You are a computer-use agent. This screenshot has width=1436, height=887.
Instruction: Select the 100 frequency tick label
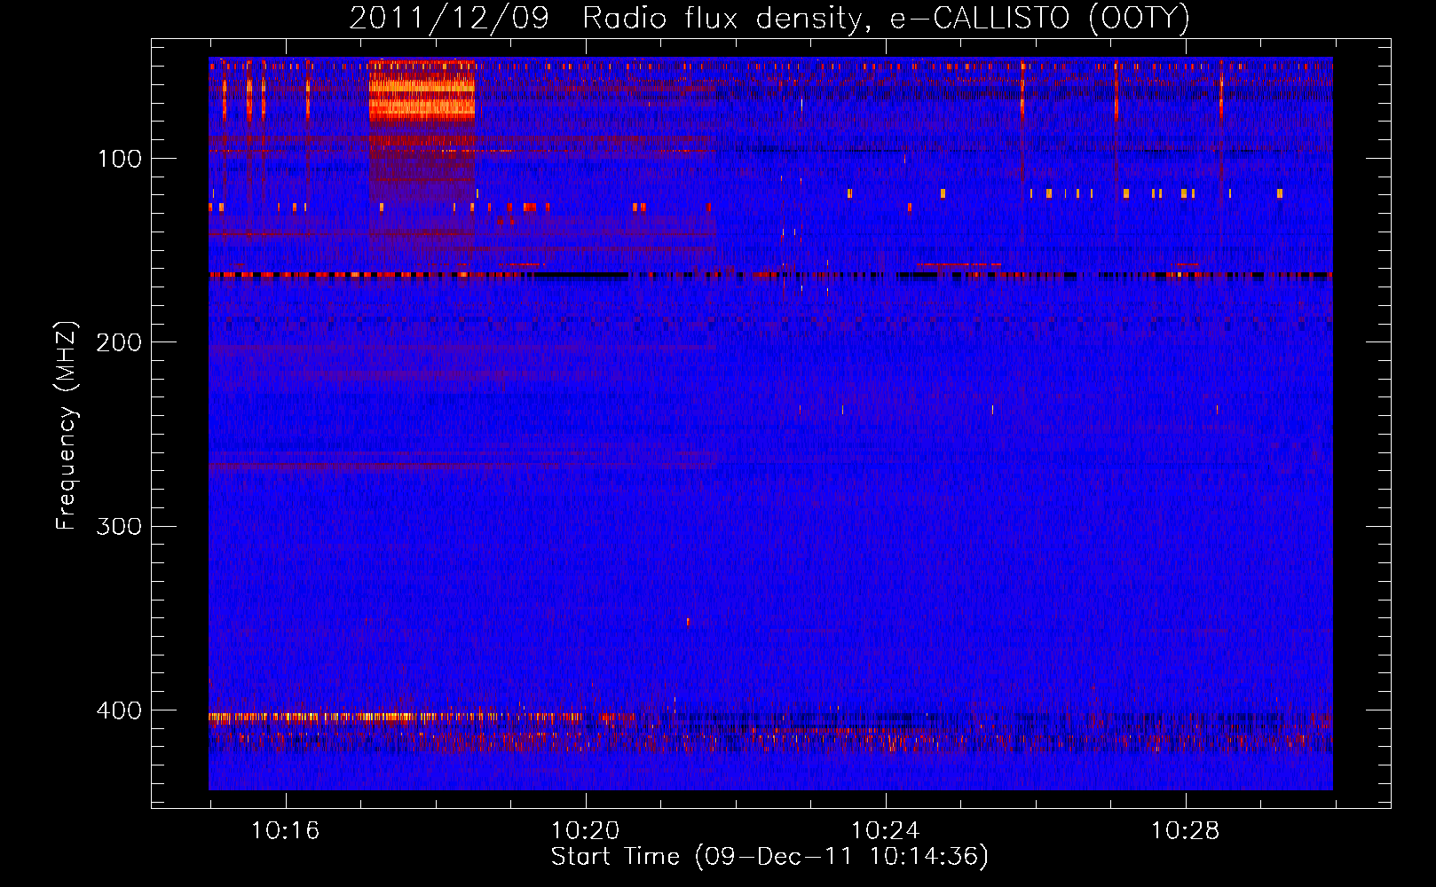click(x=120, y=159)
